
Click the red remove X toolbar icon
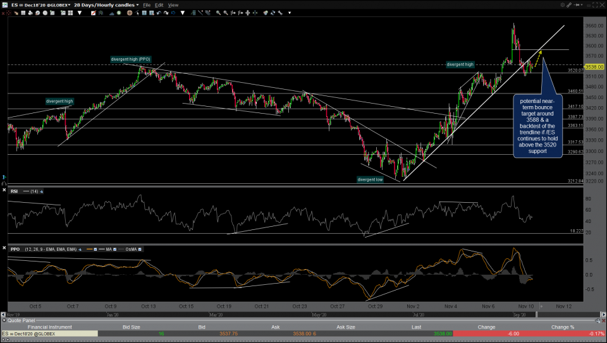pos(3,13)
